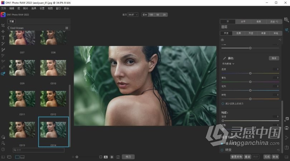Screen dimensions: 290x161
Task: Click the 预习 preview button
Action: (x=128, y=157)
